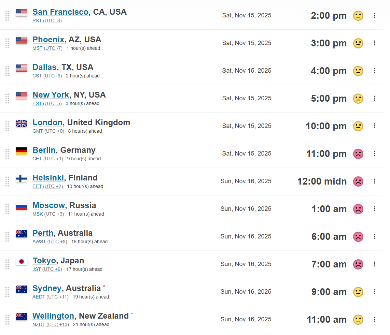The image size is (390, 335).
Task: Click the United Kingdom flag icon
Action: (x=22, y=123)
